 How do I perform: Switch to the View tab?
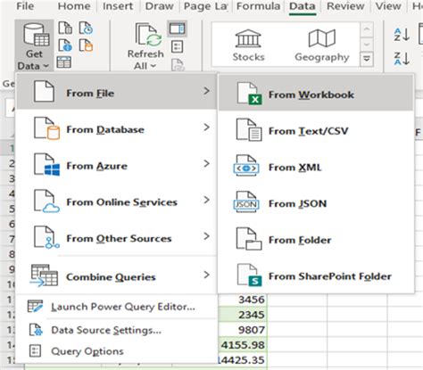[388, 6]
